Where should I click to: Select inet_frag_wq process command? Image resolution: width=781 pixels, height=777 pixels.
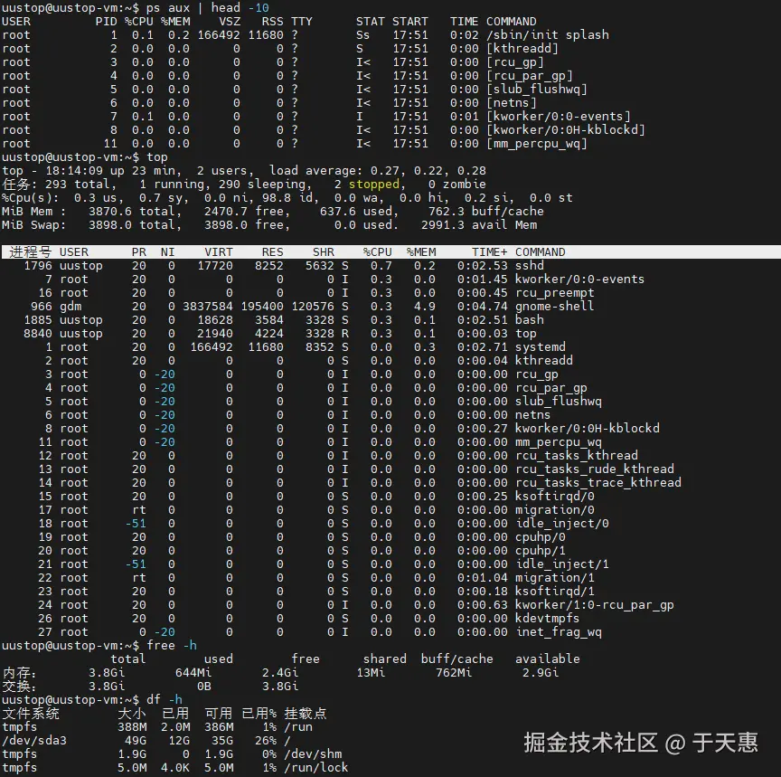558,632
